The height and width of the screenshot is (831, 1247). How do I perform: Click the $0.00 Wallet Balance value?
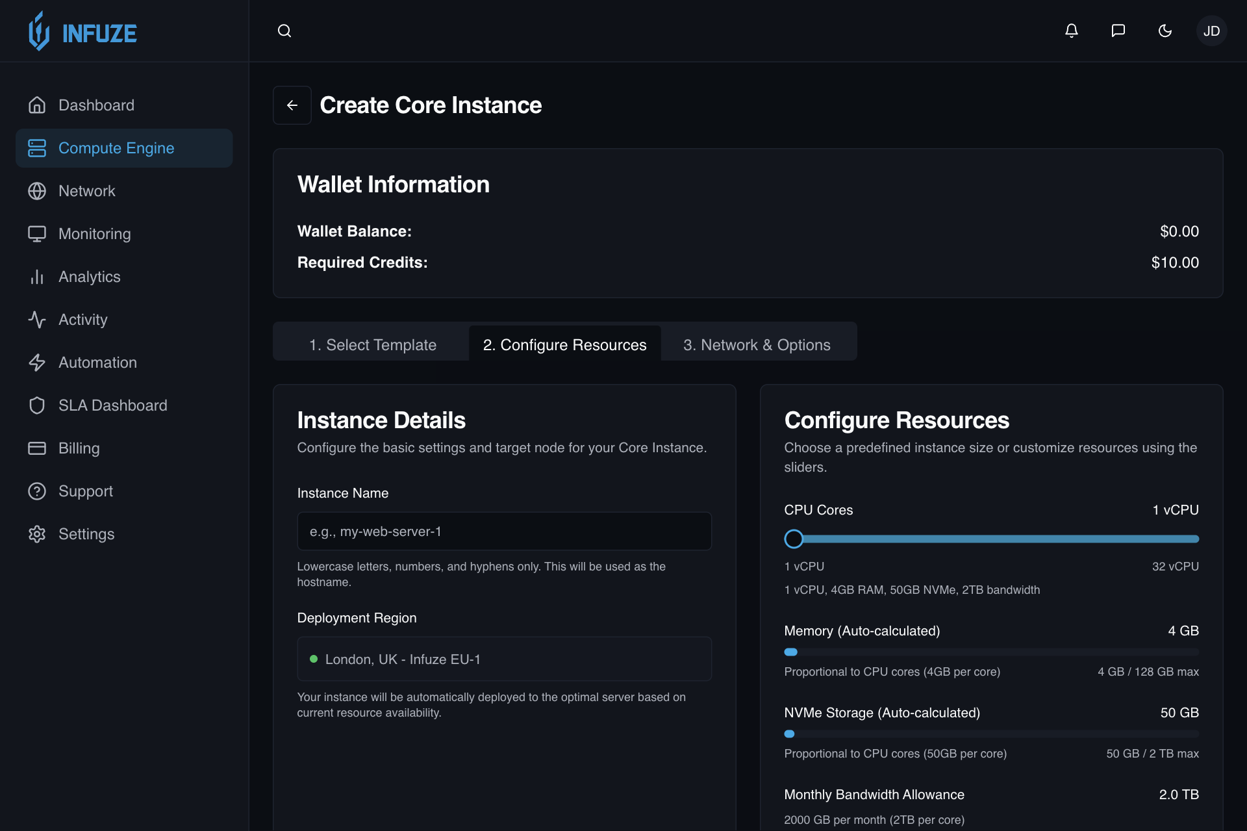tap(1179, 231)
